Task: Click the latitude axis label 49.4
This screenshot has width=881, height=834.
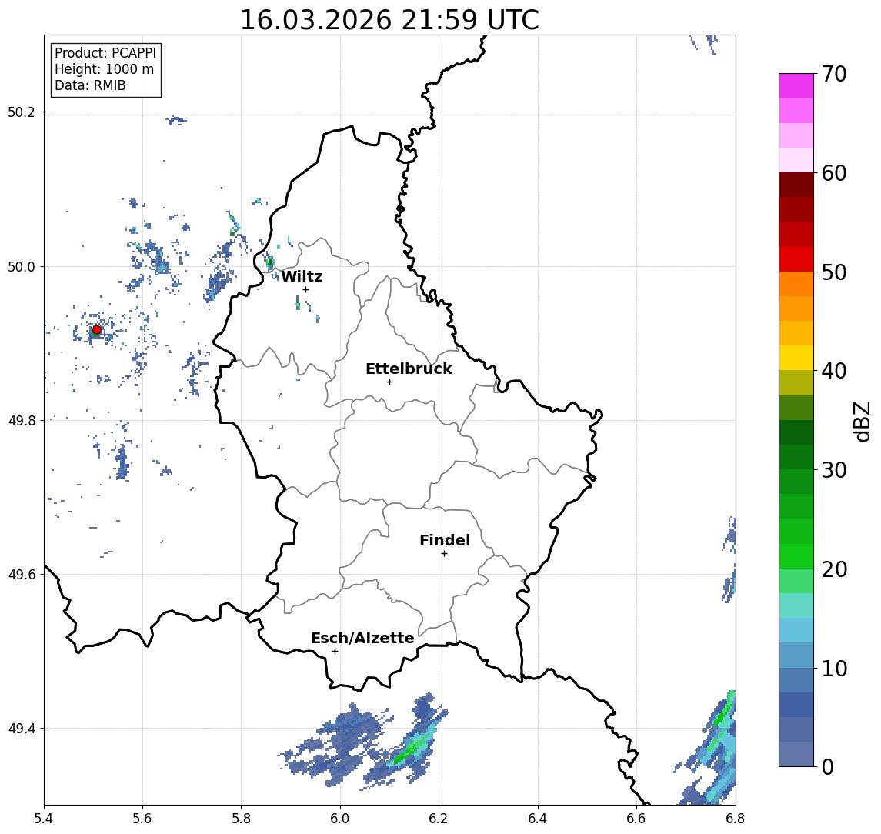Action: 22,729
